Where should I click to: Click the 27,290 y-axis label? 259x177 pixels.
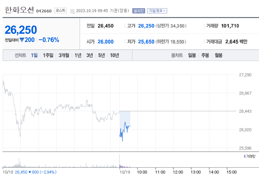tap(245, 75)
